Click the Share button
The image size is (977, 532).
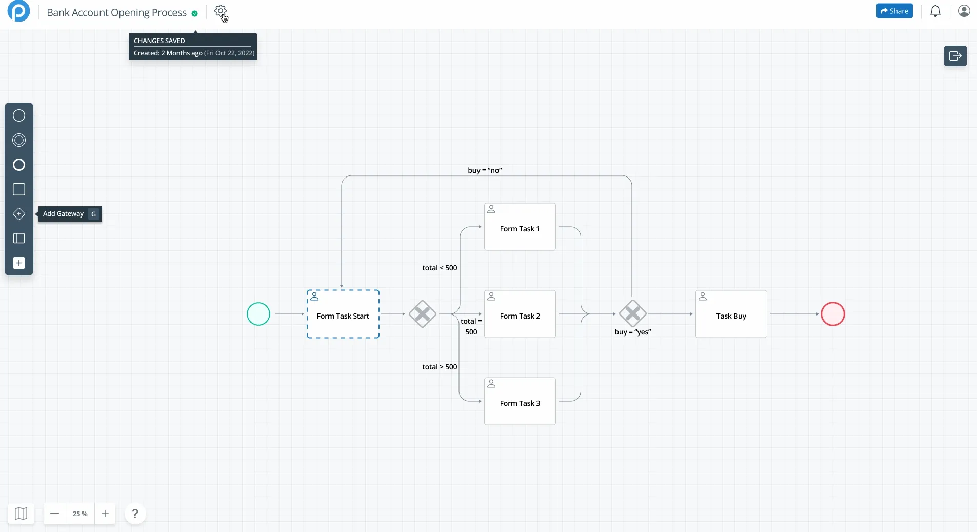(894, 11)
